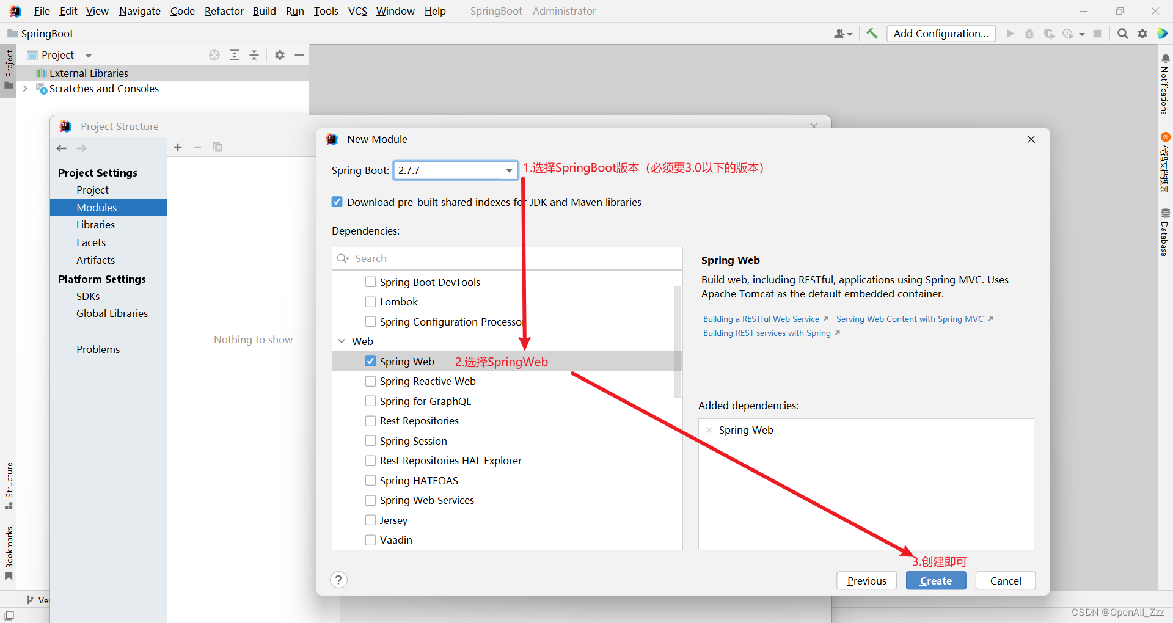The width and height of the screenshot is (1173, 623).
Task: Uncheck Spring Web dependency
Action: 370,361
